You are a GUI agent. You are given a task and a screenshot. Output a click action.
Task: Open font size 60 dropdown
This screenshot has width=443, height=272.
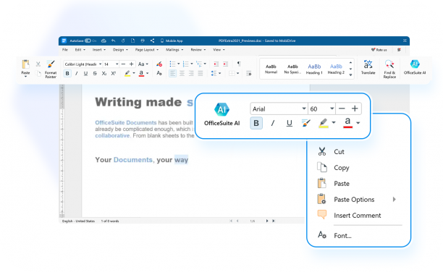[x=332, y=109]
